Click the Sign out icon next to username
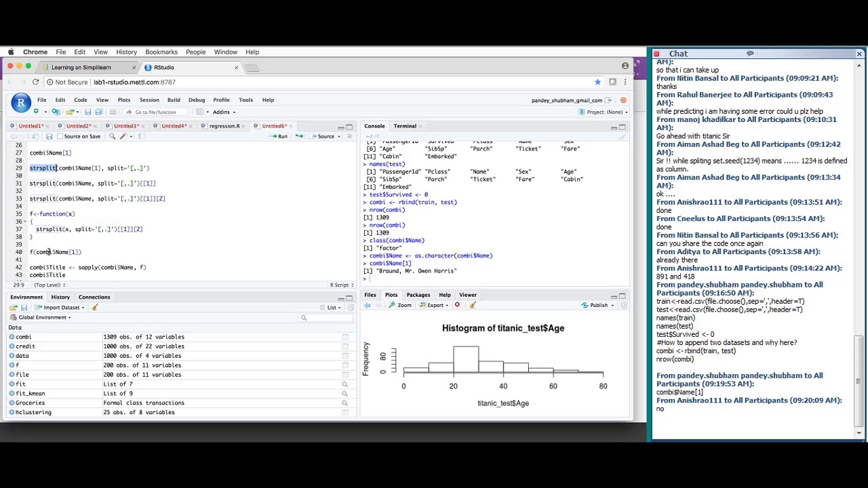868x488 pixels. [608, 100]
